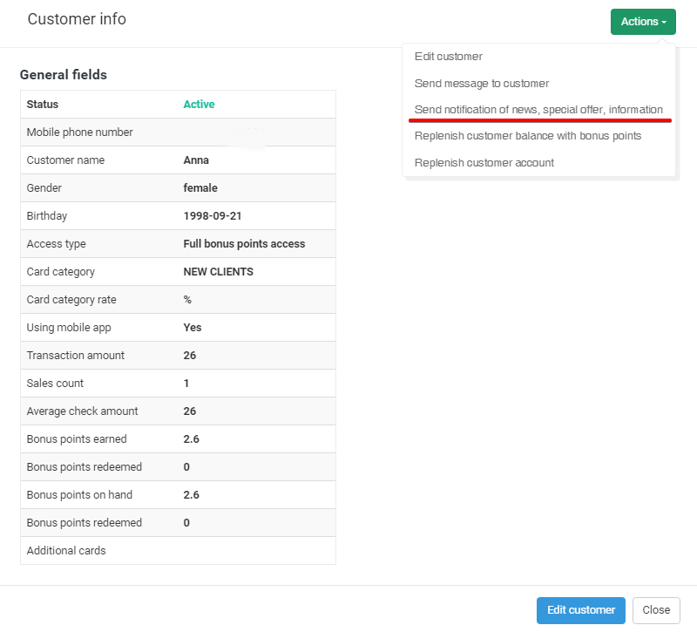Image resolution: width=697 pixels, height=632 pixels.
Task: Select the Gender value 'female'
Action: coord(200,188)
